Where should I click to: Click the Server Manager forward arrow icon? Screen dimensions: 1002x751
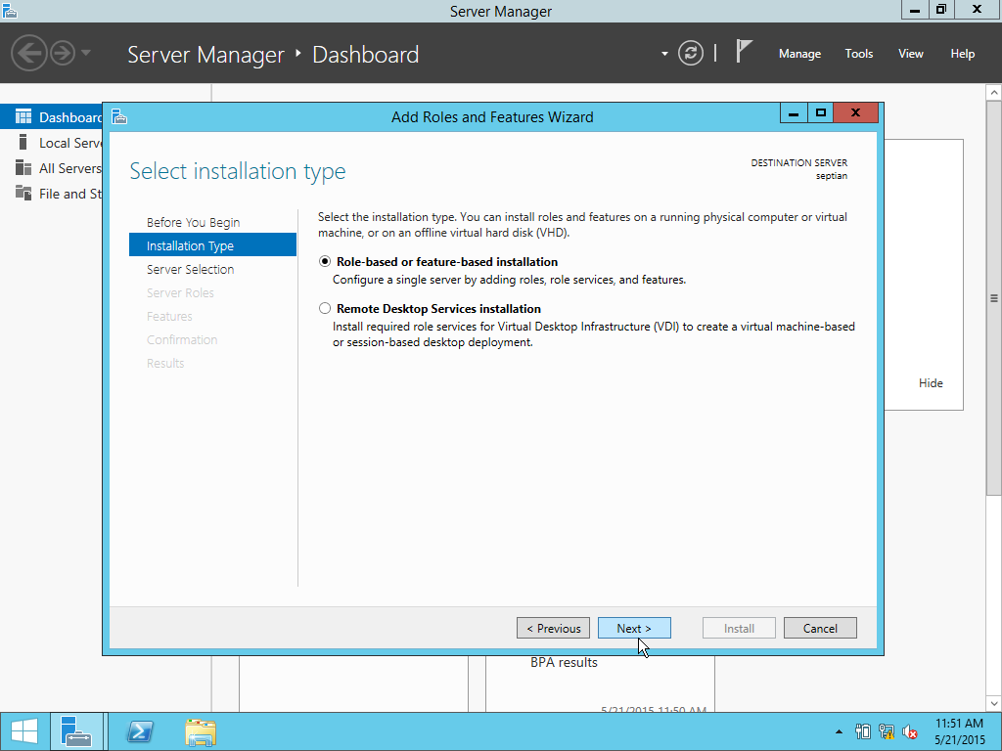coord(63,53)
